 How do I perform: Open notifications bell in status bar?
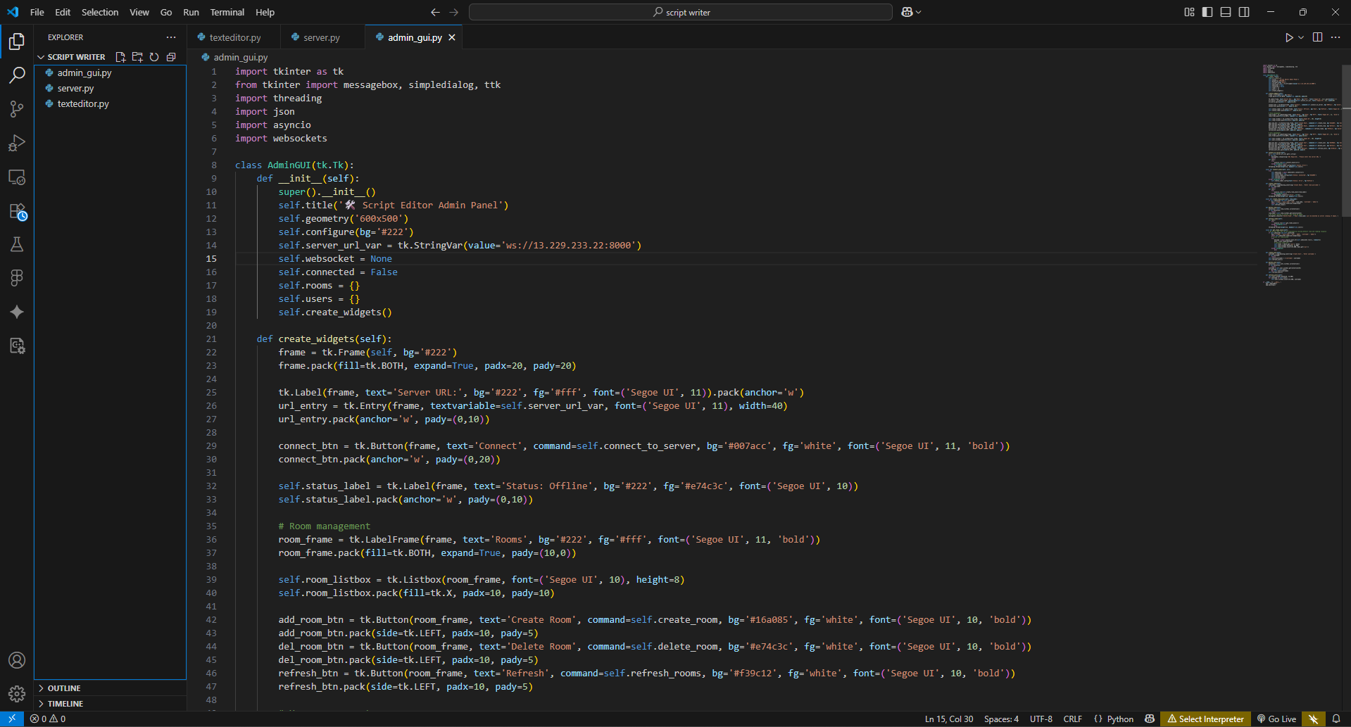tap(1336, 719)
